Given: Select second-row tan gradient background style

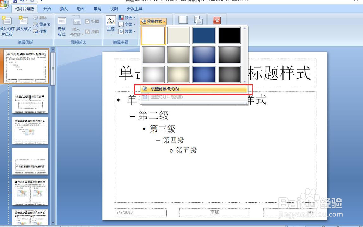Looking at the screenshot, I should pyautogui.click(x=179, y=55).
